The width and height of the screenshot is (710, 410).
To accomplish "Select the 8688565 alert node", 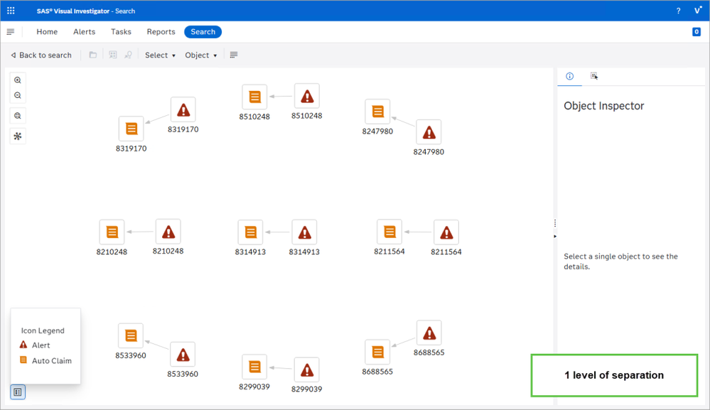I will click(429, 333).
